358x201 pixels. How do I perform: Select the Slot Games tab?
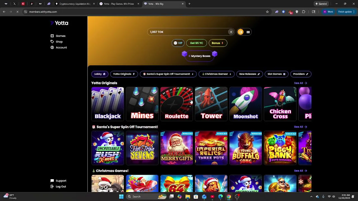pyautogui.click(x=276, y=74)
